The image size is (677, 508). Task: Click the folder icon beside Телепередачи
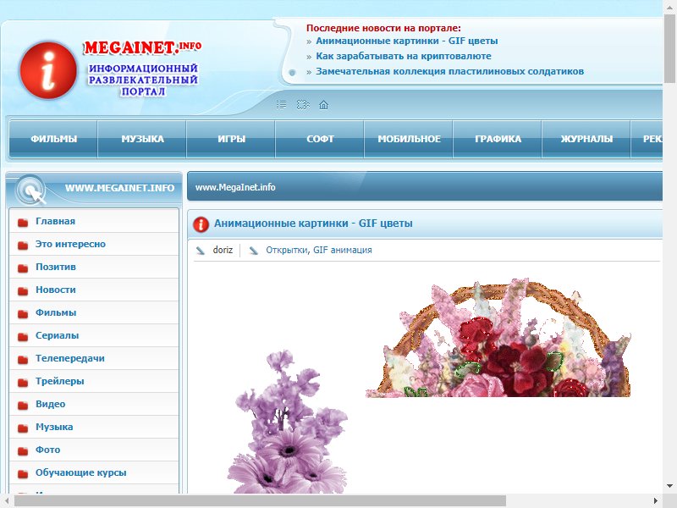23,360
